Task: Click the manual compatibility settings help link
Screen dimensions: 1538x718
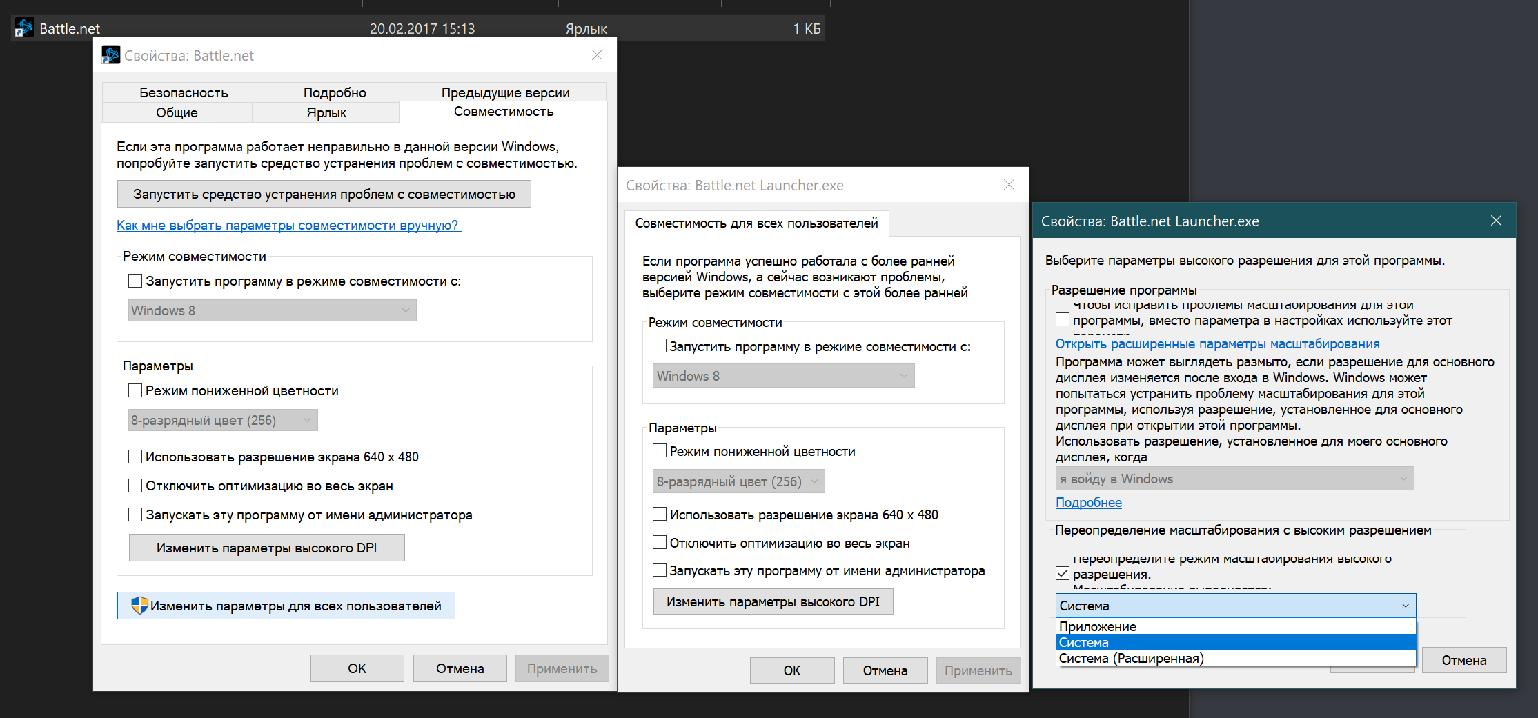Action: [x=288, y=225]
